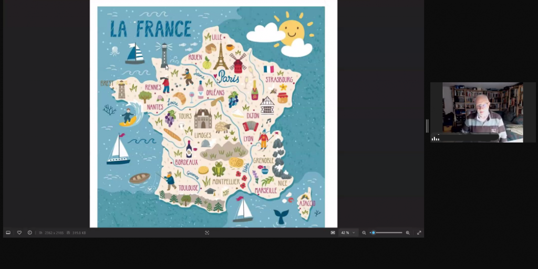Click the vertical resize handle beside the webcam

click(427, 126)
